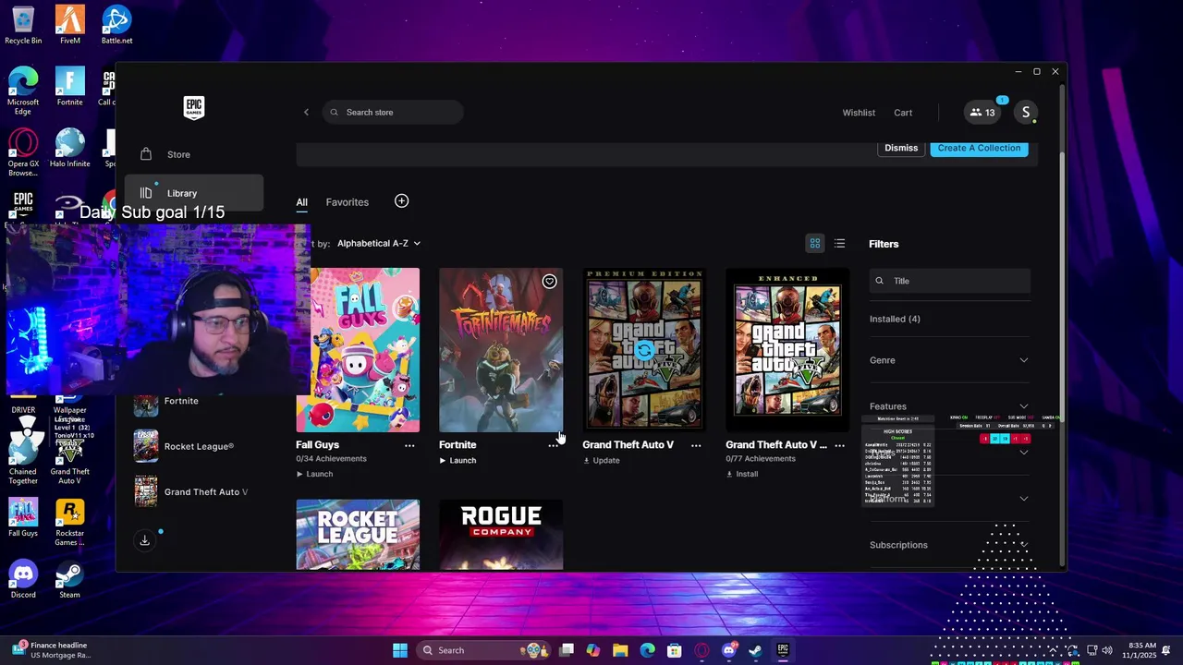Open the Fortnite three-dot options menu
Screen dimensions: 1183x665
[x=553, y=445]
